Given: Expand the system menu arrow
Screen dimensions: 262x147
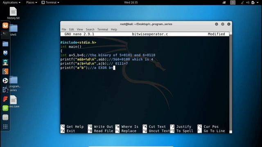Looking at the screenshot, I should click(257, 2).
